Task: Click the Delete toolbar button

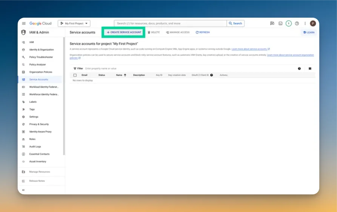Action: click(x=154, y=32)
